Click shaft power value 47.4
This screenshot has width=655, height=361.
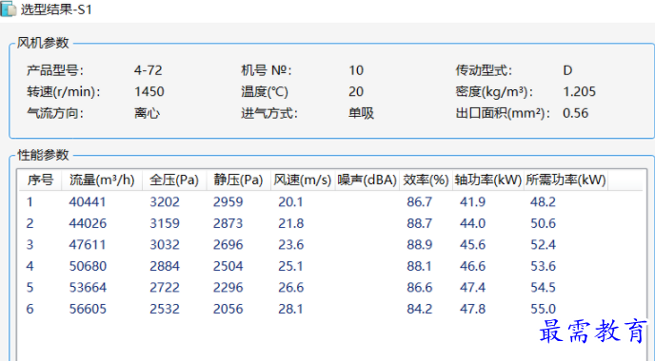tap(472, 288)
